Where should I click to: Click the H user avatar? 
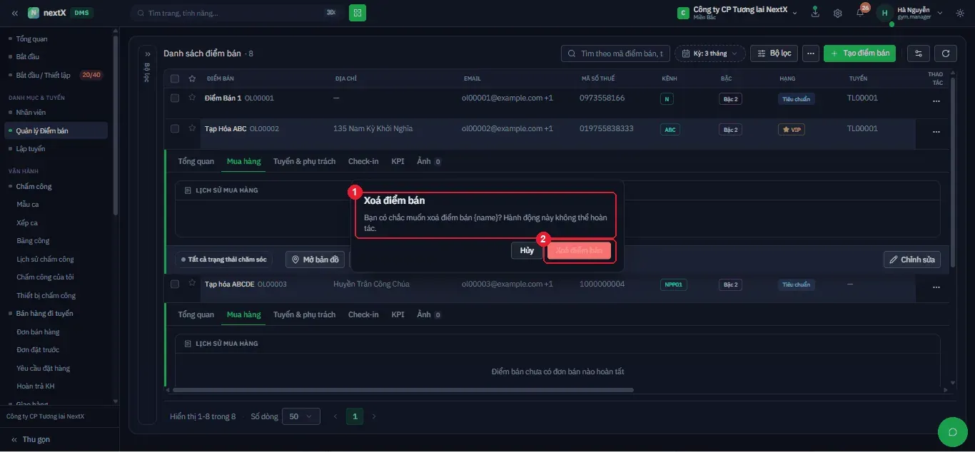(x=885, y=13)
